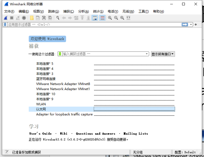Open the User's Guide link
204x157 pixels.
click(40, 134)
